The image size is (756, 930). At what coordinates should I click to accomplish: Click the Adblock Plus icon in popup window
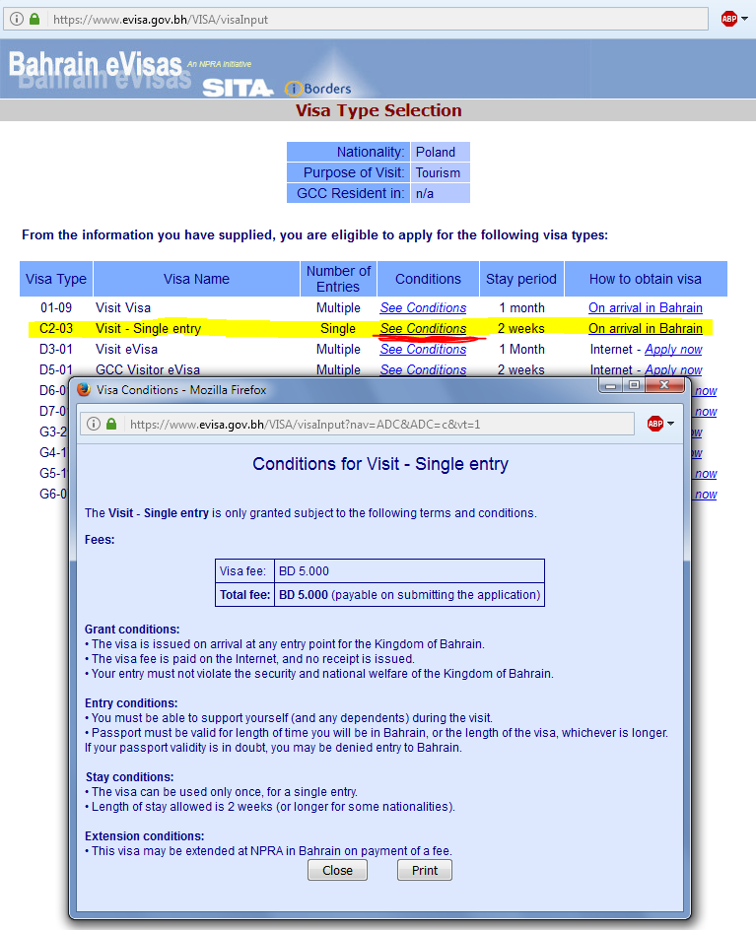[655, 424]
